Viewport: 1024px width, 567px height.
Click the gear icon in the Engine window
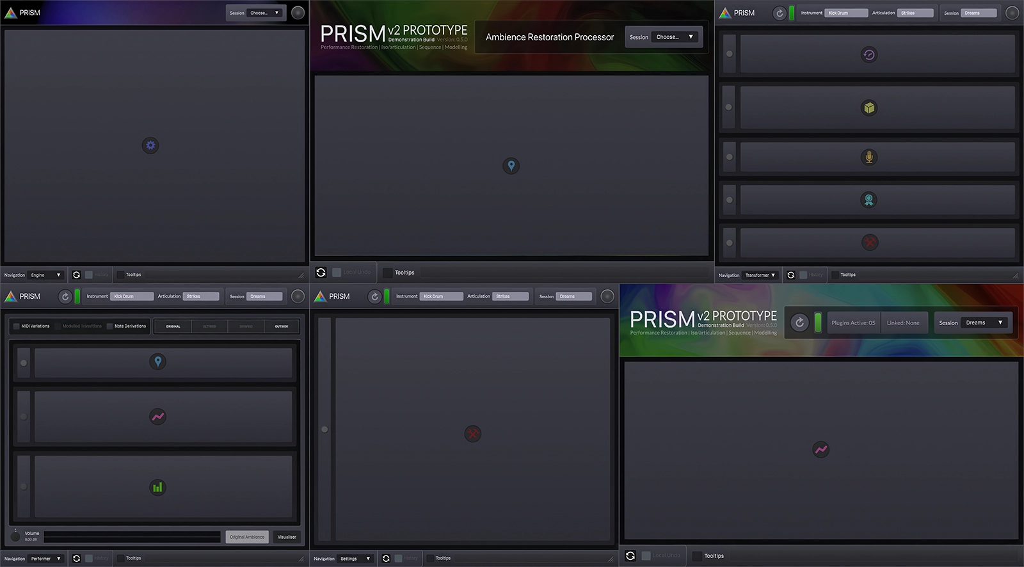[150, 145]
